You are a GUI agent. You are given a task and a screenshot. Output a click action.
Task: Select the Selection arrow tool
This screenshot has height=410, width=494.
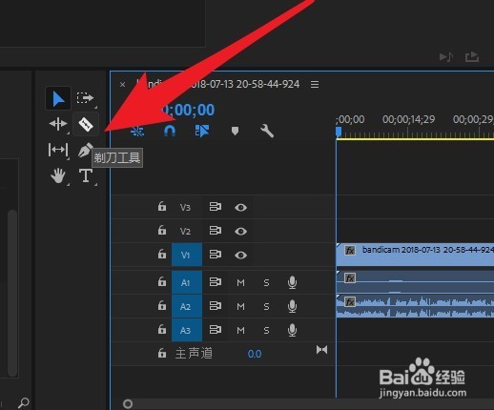58,98
